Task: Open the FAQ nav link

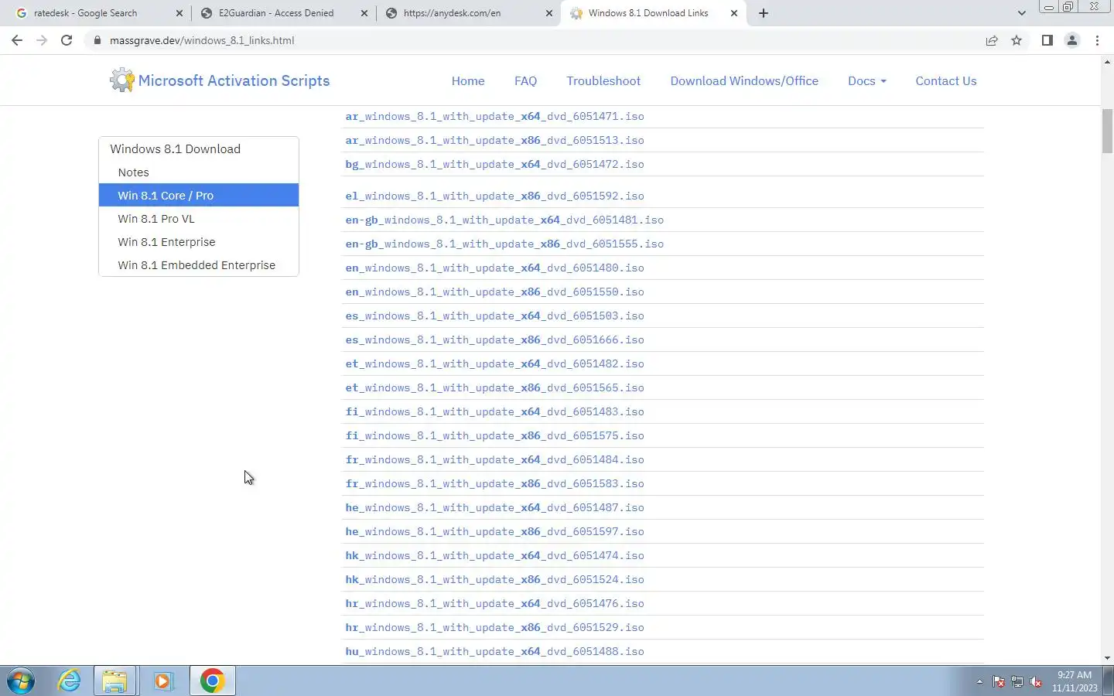Action: [x=525, y=80]
